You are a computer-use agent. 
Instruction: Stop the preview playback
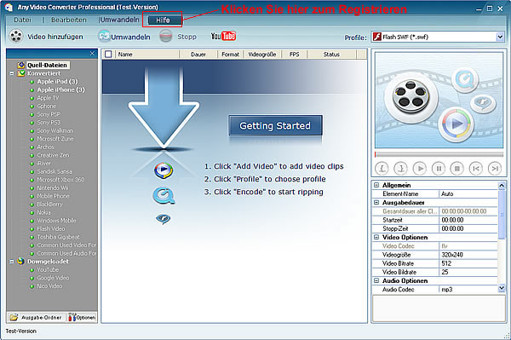456,169
